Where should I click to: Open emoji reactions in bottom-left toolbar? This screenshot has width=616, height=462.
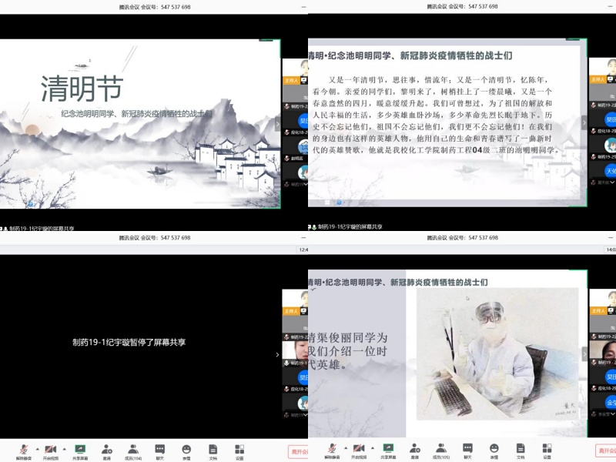coord(186,449)
